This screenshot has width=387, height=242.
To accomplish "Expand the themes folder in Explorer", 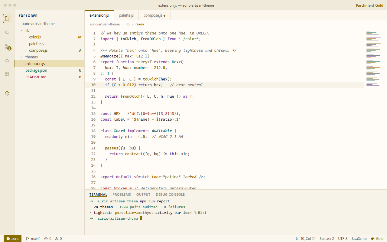I will tap(50, 57).
